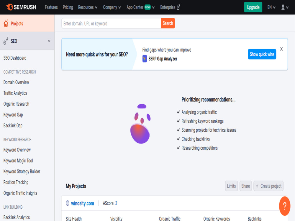The width and height of the screenshot is (295, 221).
Task: Click the Visibility column label
Action: [x=116, y=219]
